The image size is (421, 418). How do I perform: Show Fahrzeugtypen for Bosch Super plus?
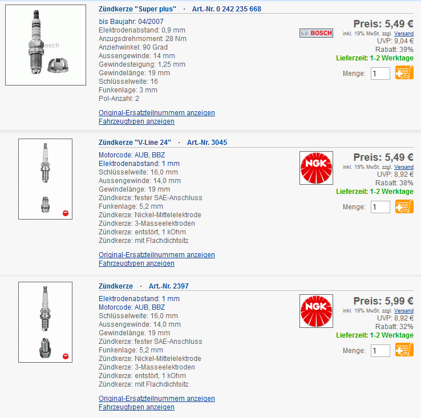click(136, 121)
